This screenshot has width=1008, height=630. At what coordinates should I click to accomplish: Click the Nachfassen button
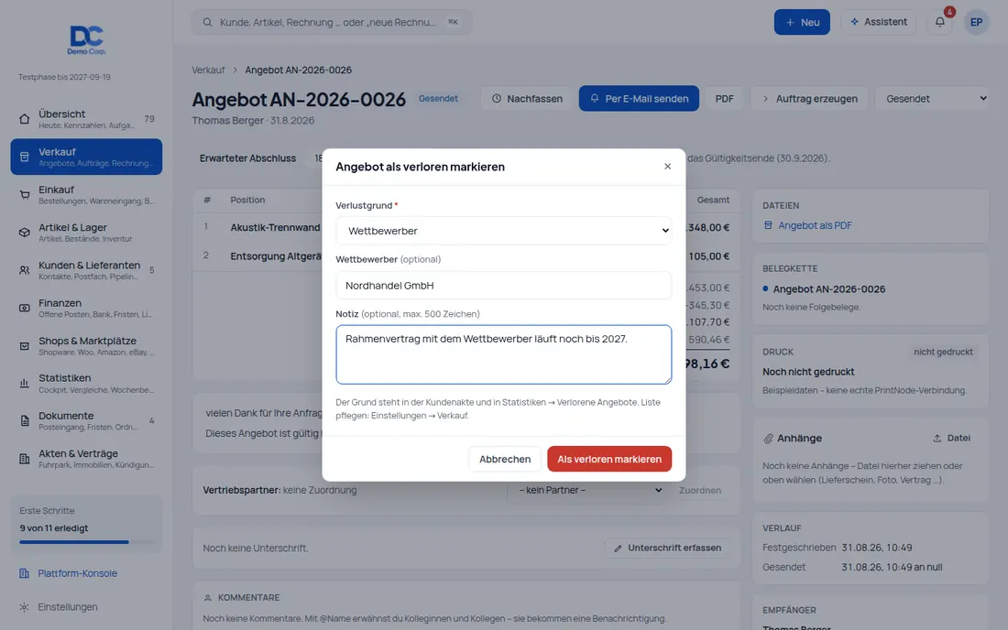[527, 98]
